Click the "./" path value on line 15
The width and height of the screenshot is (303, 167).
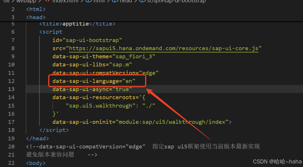pyautogui.click(x=149, y=106)
